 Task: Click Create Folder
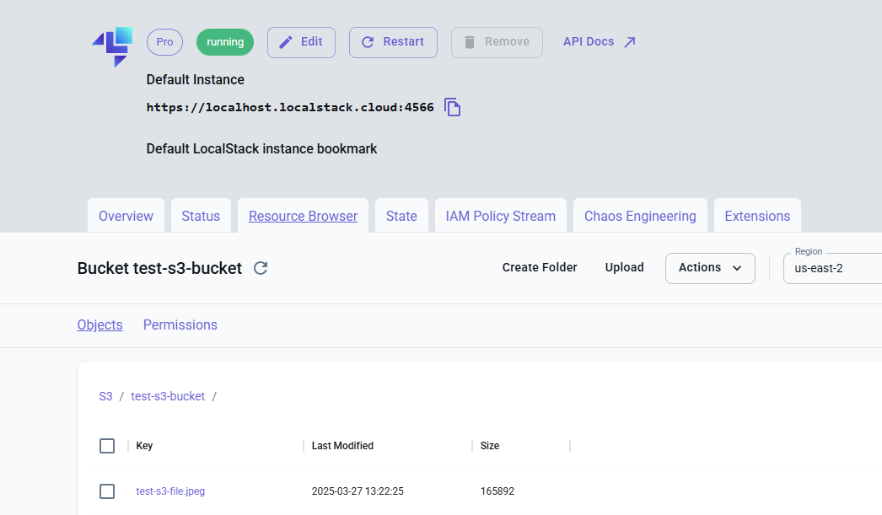click(x=540, y=268)
